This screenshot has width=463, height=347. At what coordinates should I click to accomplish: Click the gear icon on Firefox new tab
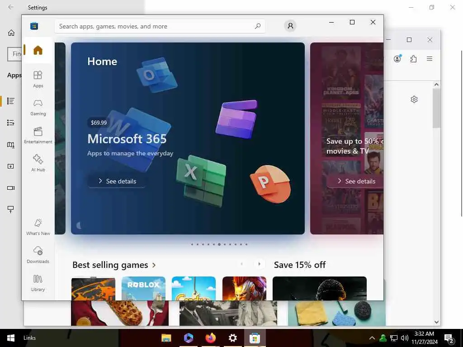coord(414,99)
